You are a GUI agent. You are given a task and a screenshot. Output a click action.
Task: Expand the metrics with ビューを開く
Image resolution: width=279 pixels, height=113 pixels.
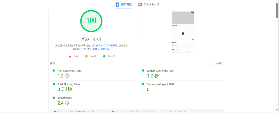pyautogui.click(x=218, y=63)
